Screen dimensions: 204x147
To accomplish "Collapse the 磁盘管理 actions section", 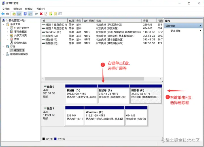I will tap(200, 26).
